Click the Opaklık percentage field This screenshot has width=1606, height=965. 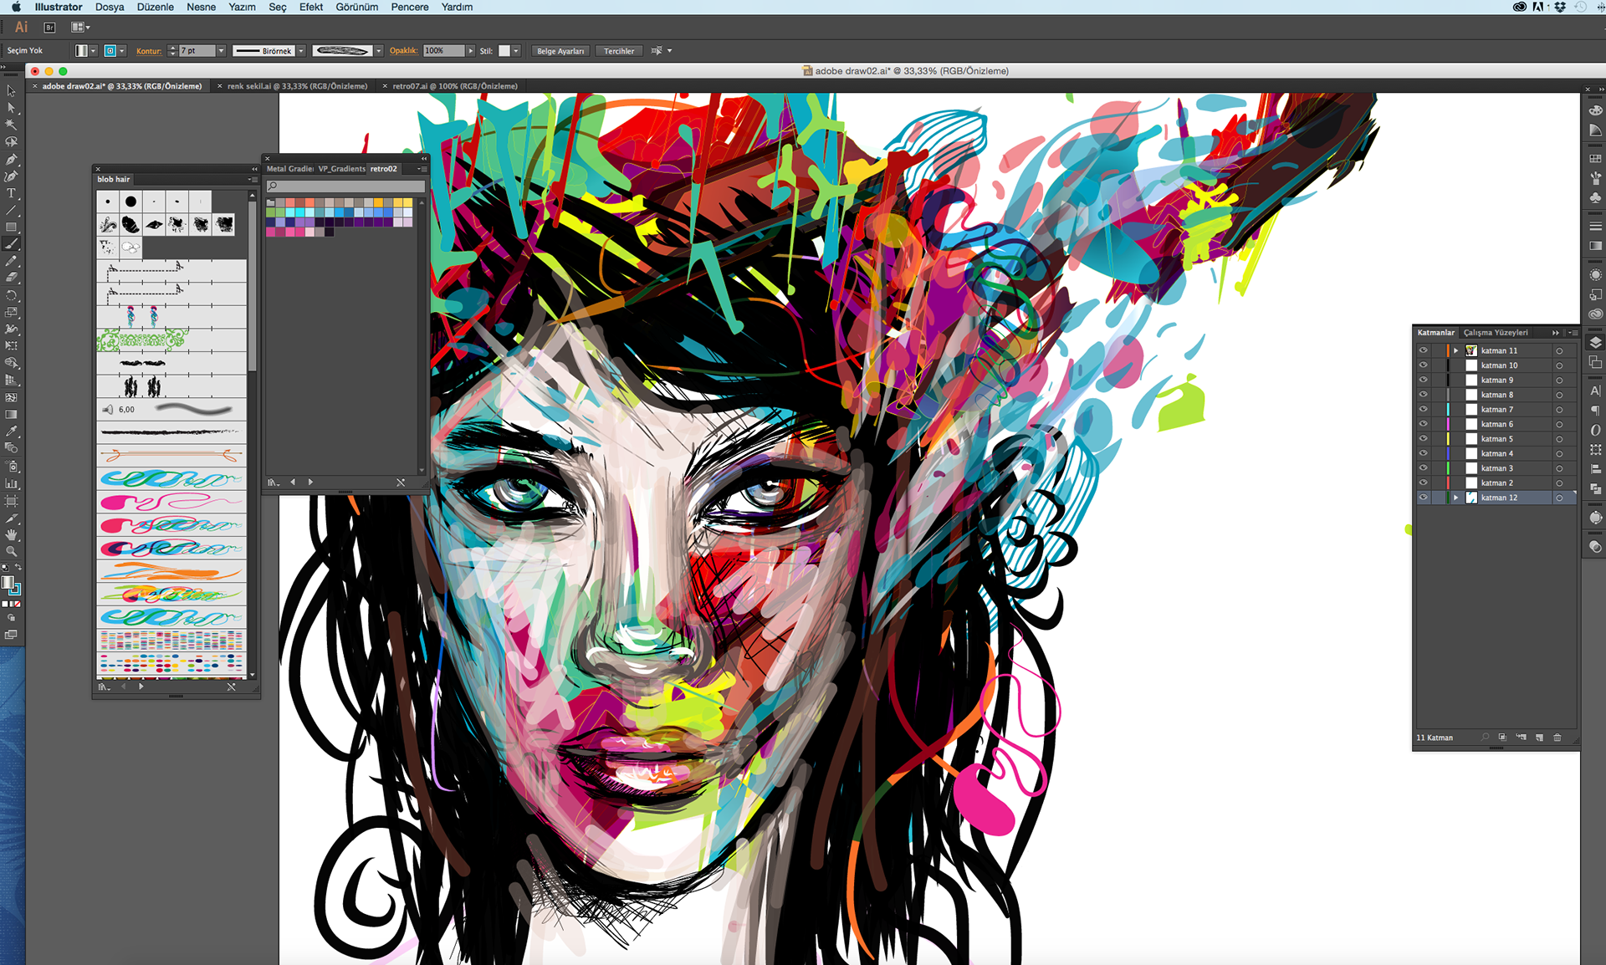[442, 51]
